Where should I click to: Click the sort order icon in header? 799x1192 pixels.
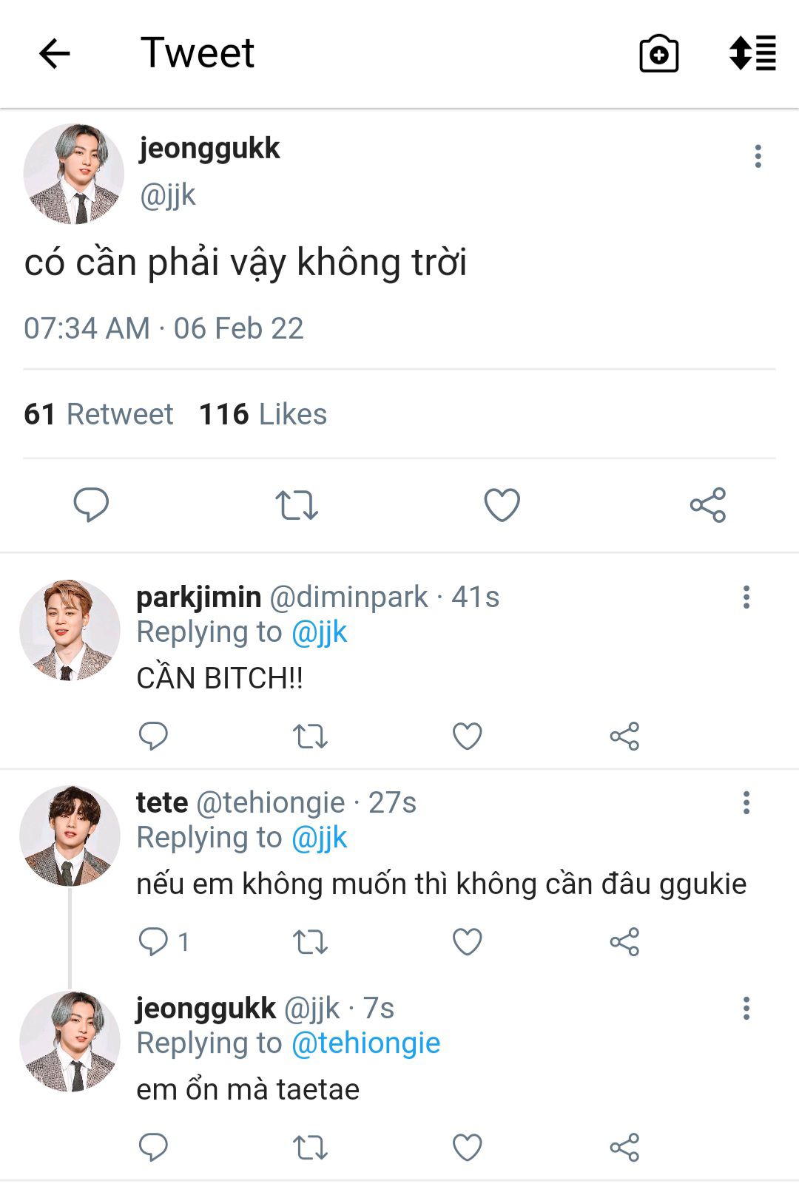tap(752, 53)
